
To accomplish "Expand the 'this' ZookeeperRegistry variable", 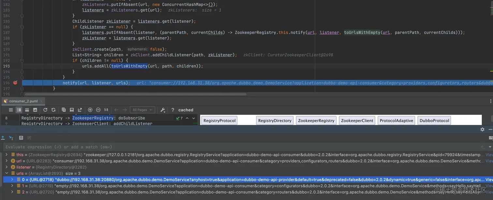I will click(x=7, y=155).
